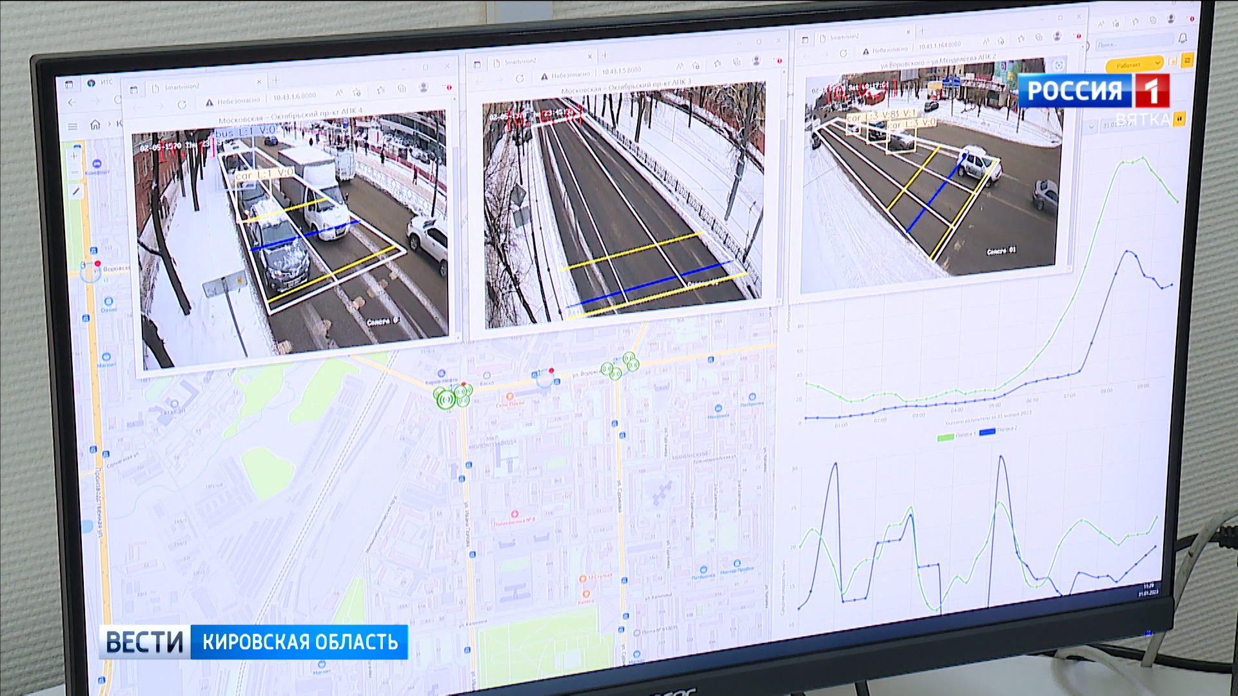Open profile icon in the АПК 3 browser window
This screenshot has height=696, width=1238.
756,61
